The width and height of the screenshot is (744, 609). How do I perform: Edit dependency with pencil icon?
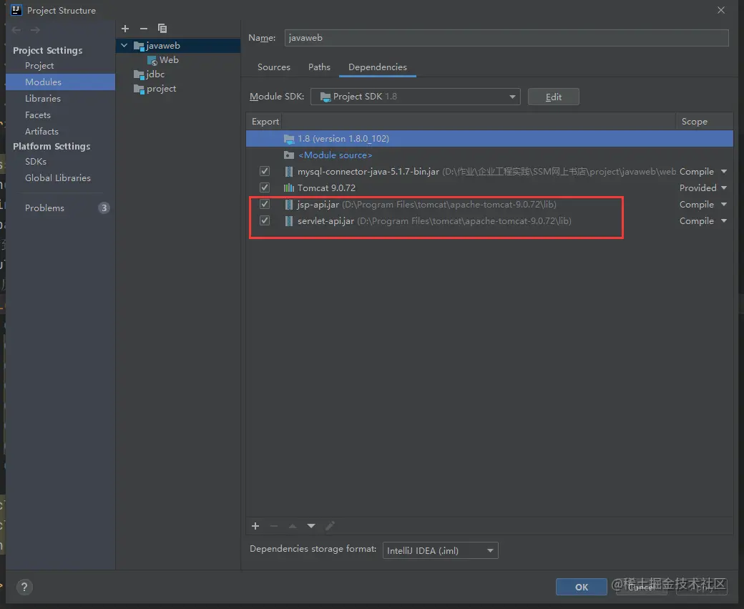[330, 526]
